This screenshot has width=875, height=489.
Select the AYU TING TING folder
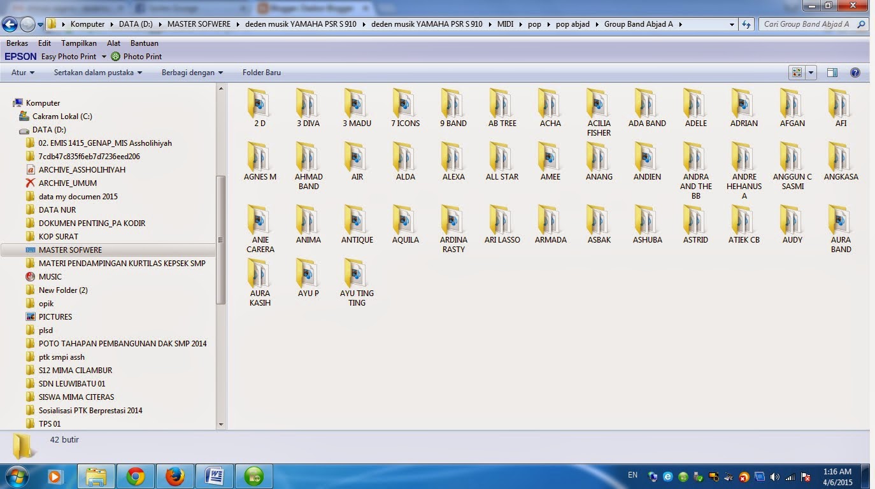click(357, 283)
